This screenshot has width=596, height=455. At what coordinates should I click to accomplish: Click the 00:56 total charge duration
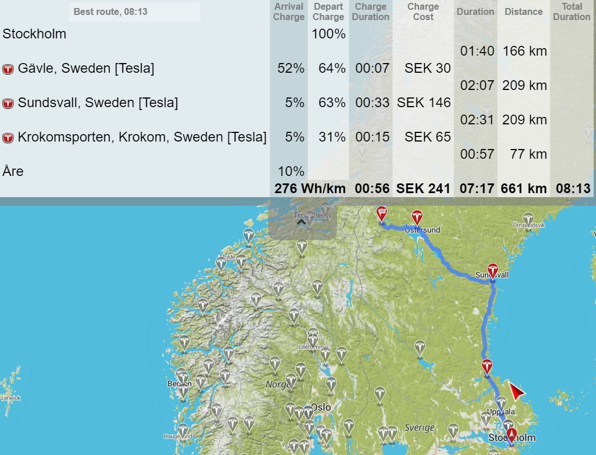point(372,189)
